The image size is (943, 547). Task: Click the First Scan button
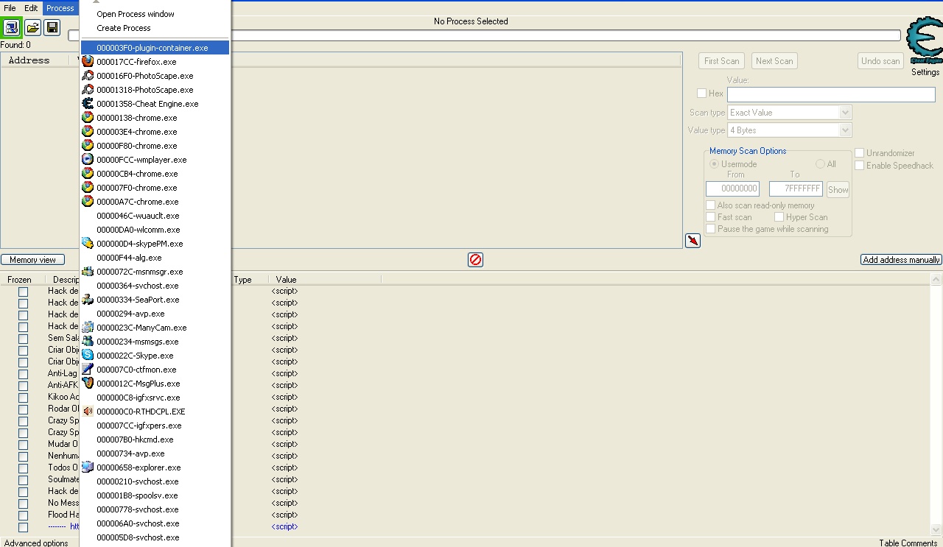point(721,61)
